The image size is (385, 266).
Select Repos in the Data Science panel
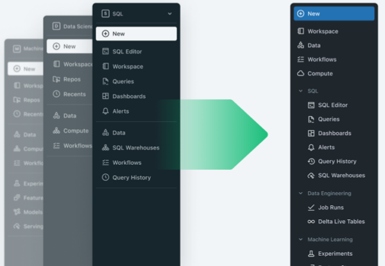point(73,79)
